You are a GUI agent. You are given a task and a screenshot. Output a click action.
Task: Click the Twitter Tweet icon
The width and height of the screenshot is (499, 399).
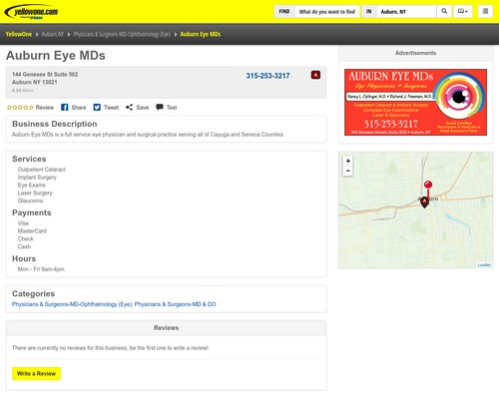point(97,108)
